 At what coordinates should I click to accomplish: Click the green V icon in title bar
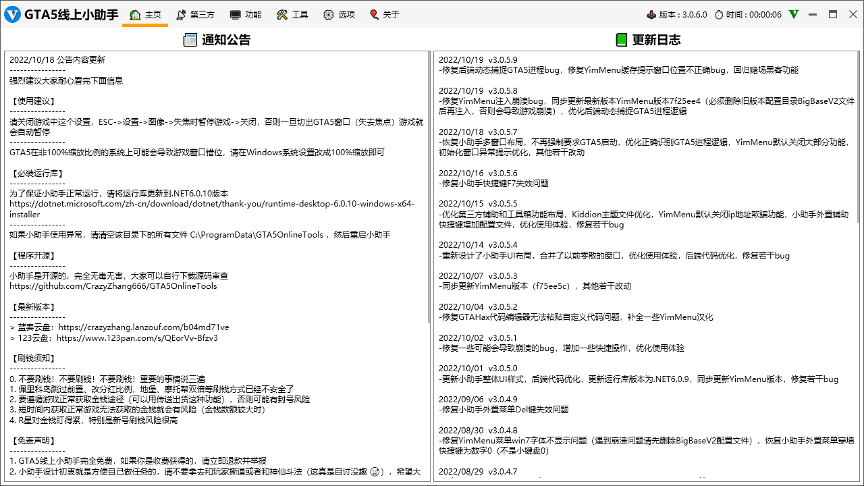tap(794, 14)
